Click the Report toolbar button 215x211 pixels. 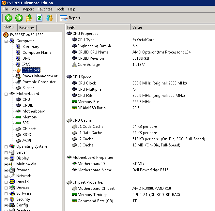click(70, 18)
